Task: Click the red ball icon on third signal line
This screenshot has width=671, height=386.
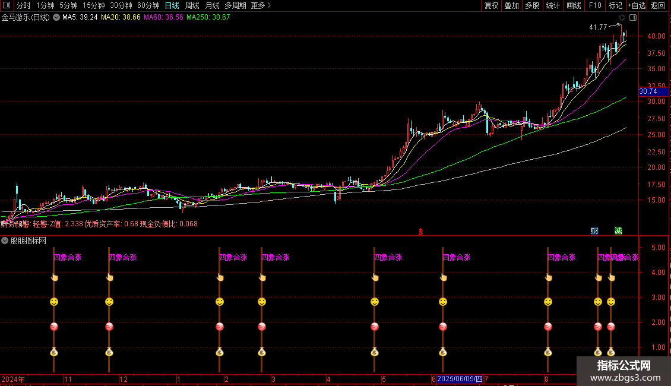Action: tap(220, 327)
